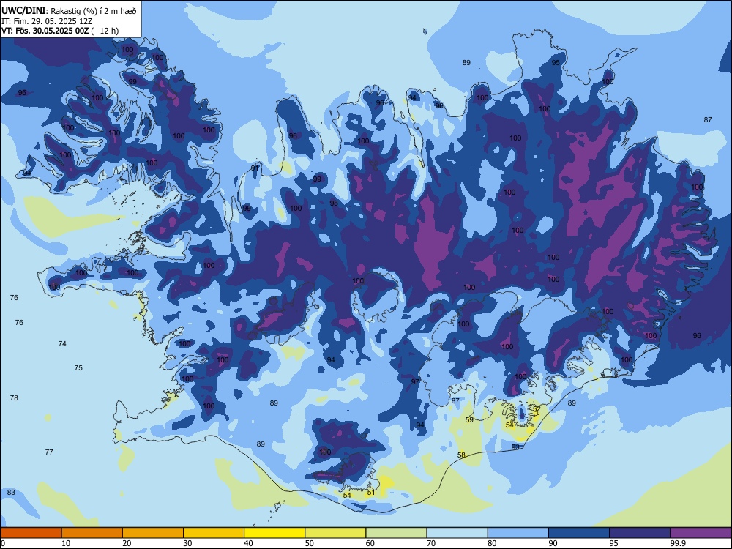Click the legend label 50
The width and height of the screenshot is (732, 549).
click(309, 543)
